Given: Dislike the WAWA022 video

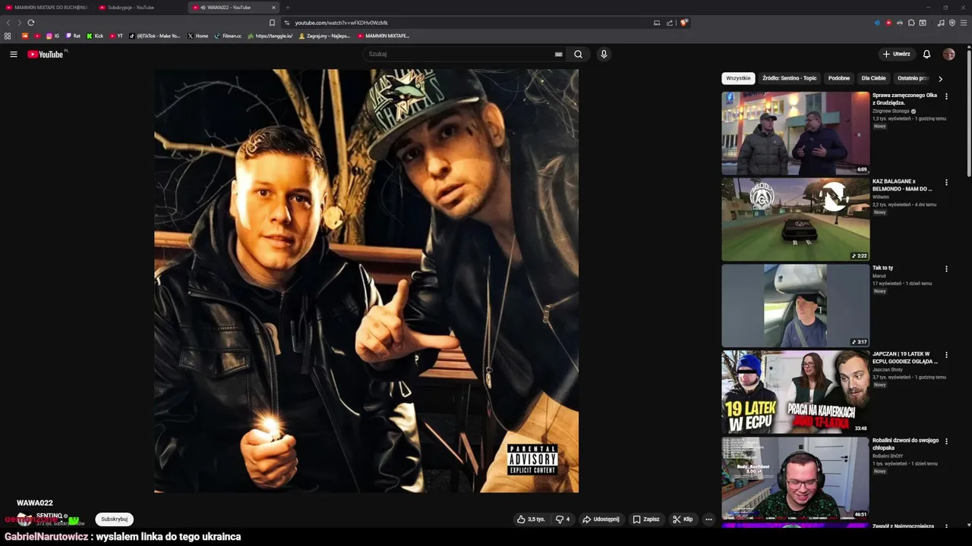Looking at the screenshot, I should [563, 519].
